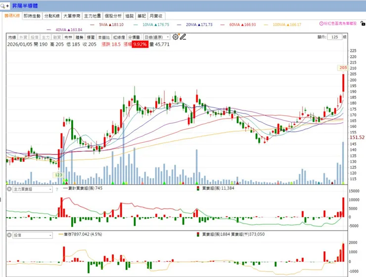366x277 pixels.
Task: Switch to the 即時走勢 tab
Action: click(32, 16)
